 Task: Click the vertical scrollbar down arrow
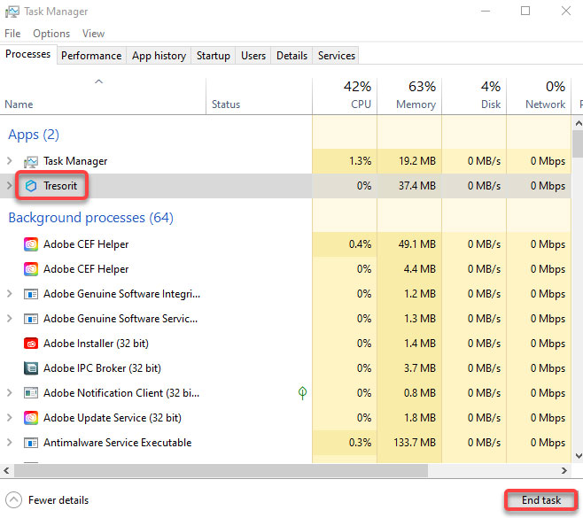point(579,455)
